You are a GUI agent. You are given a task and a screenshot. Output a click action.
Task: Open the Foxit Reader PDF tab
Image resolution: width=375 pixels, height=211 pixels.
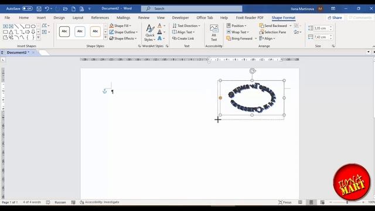pos(250,18)
